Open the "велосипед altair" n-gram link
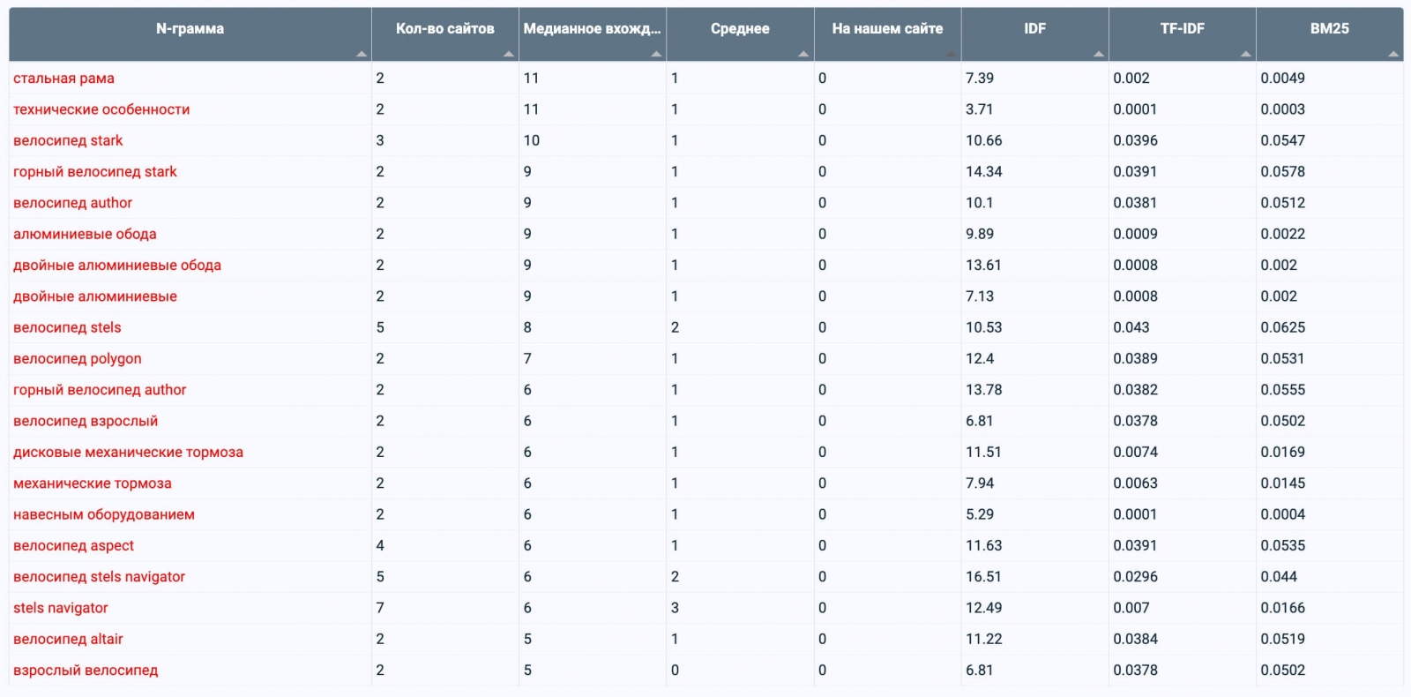Viewport: 1411px width, 697px height. (68, 640)
